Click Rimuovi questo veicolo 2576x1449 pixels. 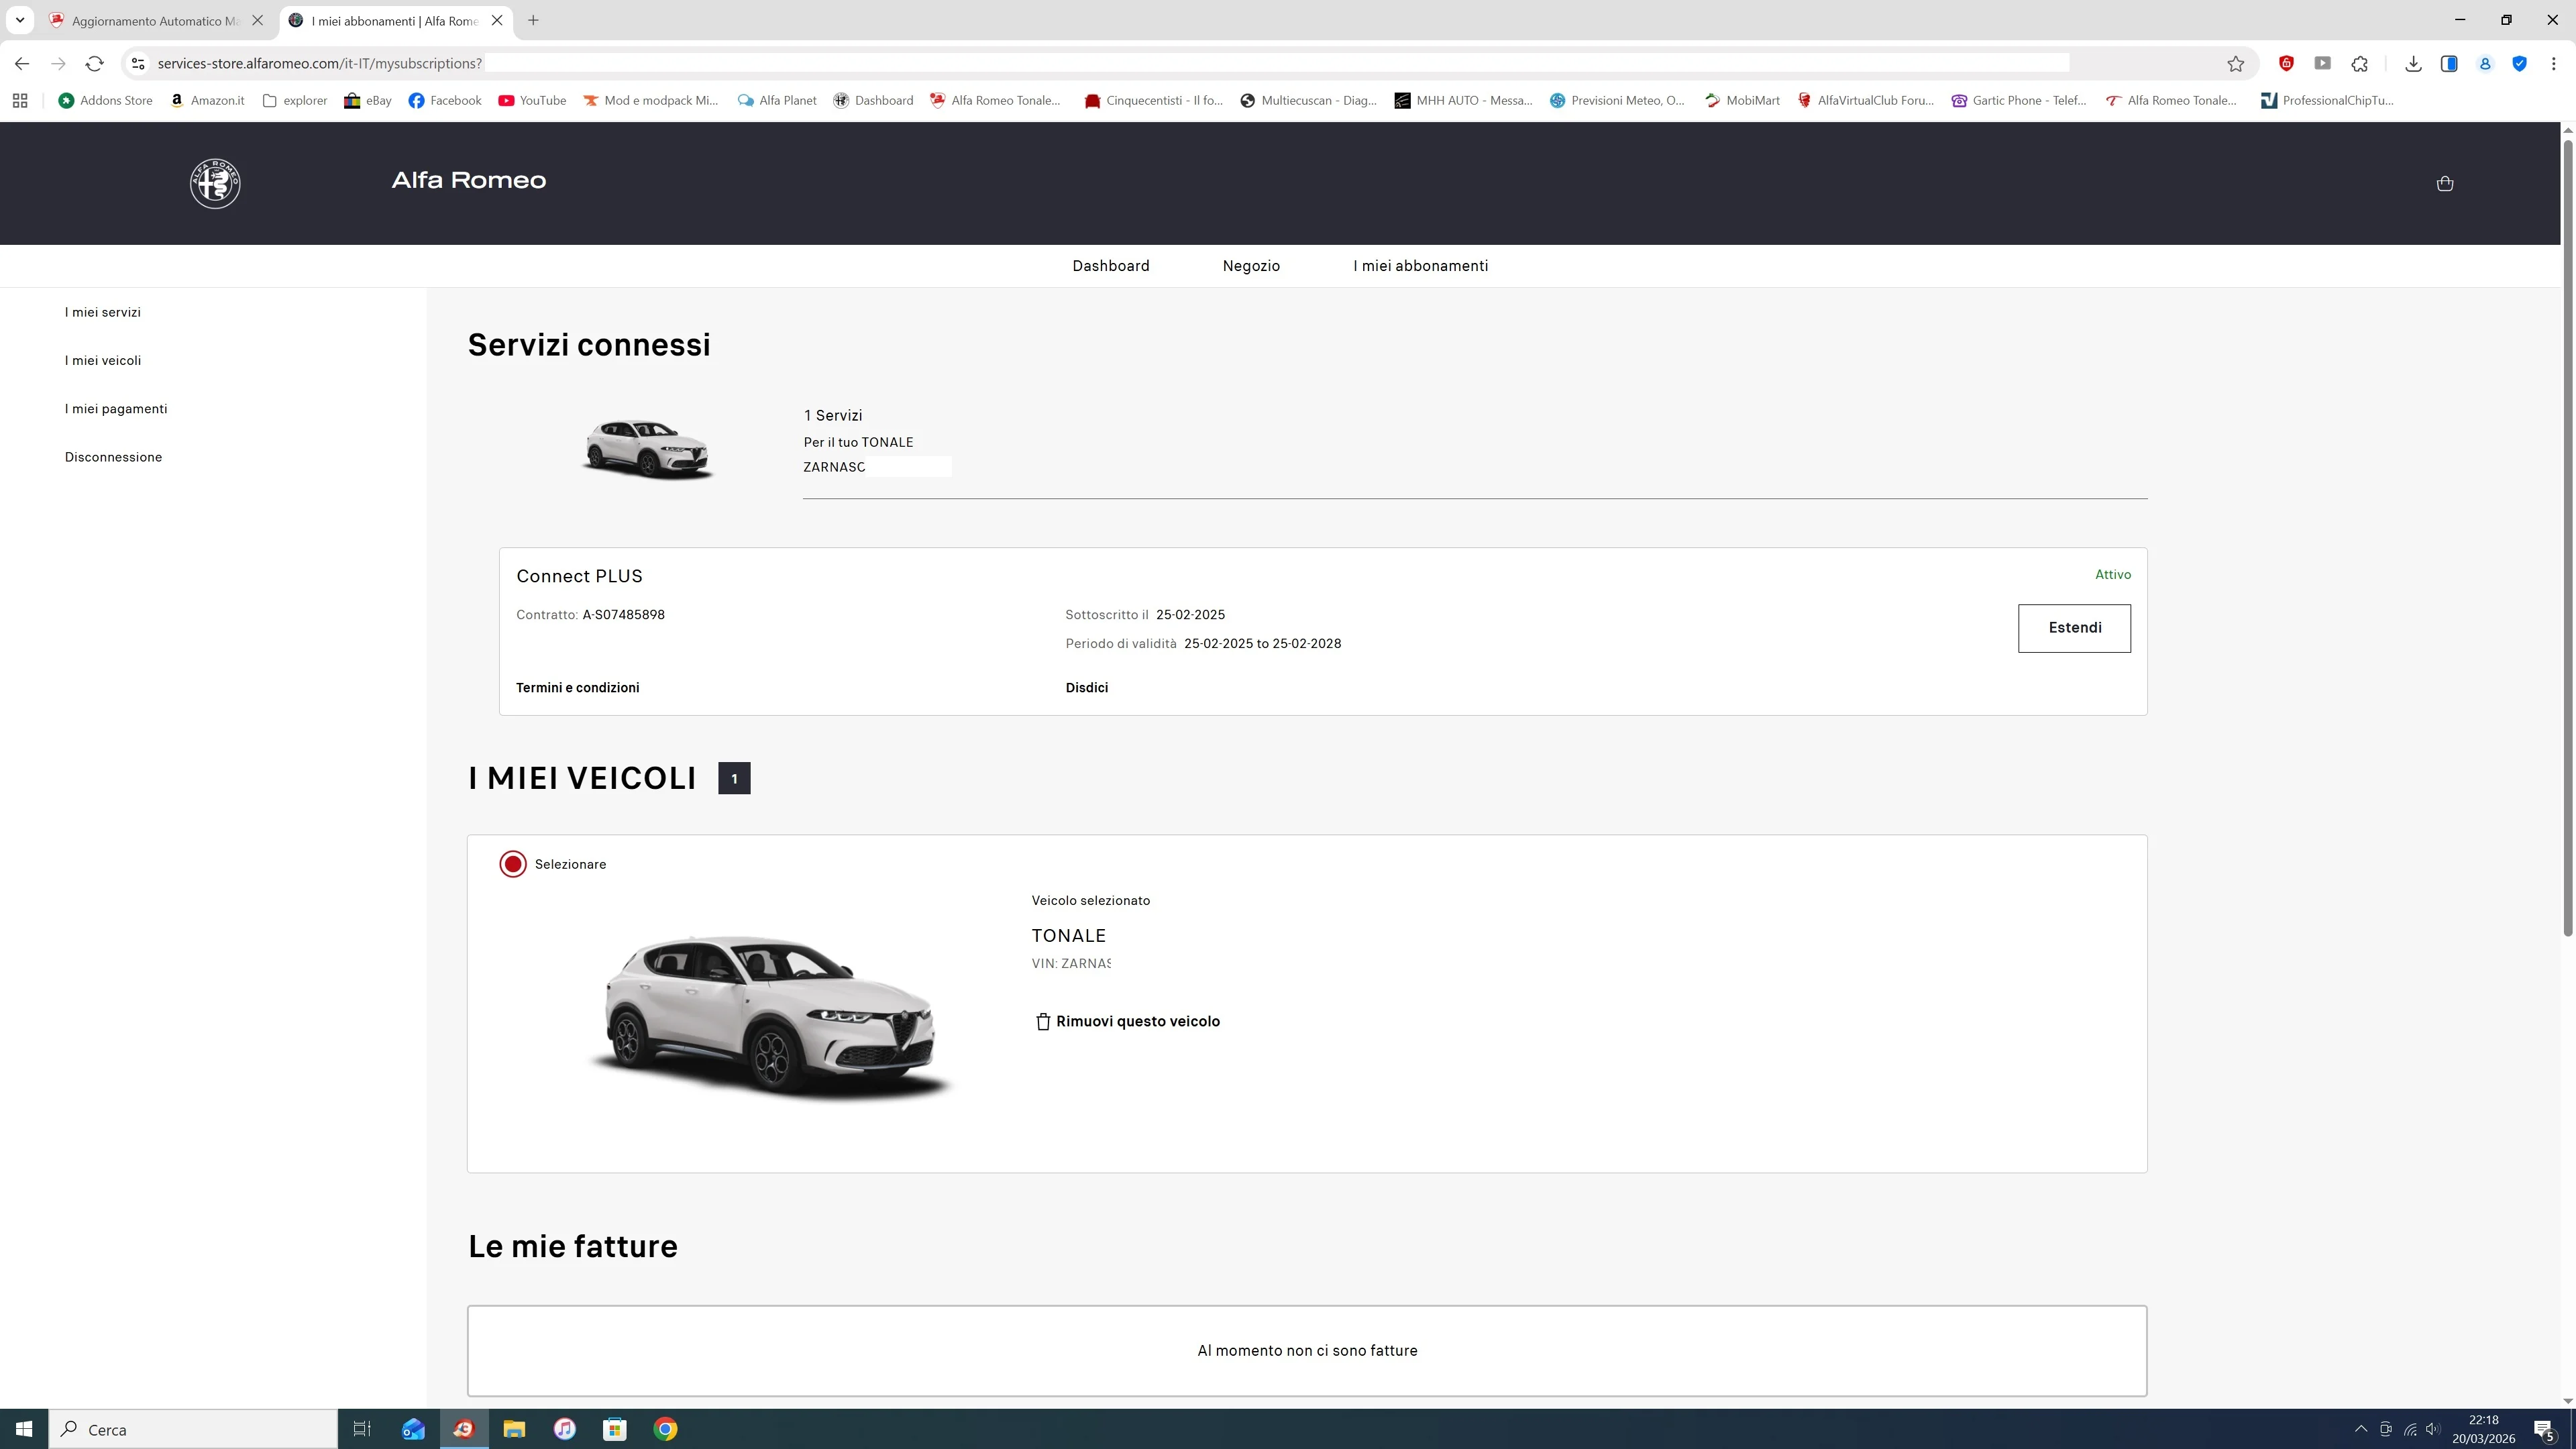point(1138,1021)
